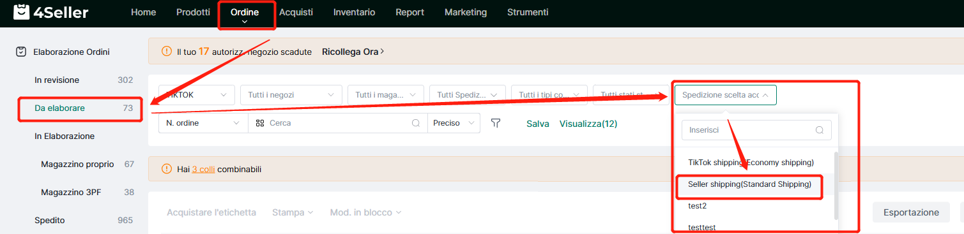
Task: Click the search magnifier icon in Cerca field
Action: click(416, 123)
